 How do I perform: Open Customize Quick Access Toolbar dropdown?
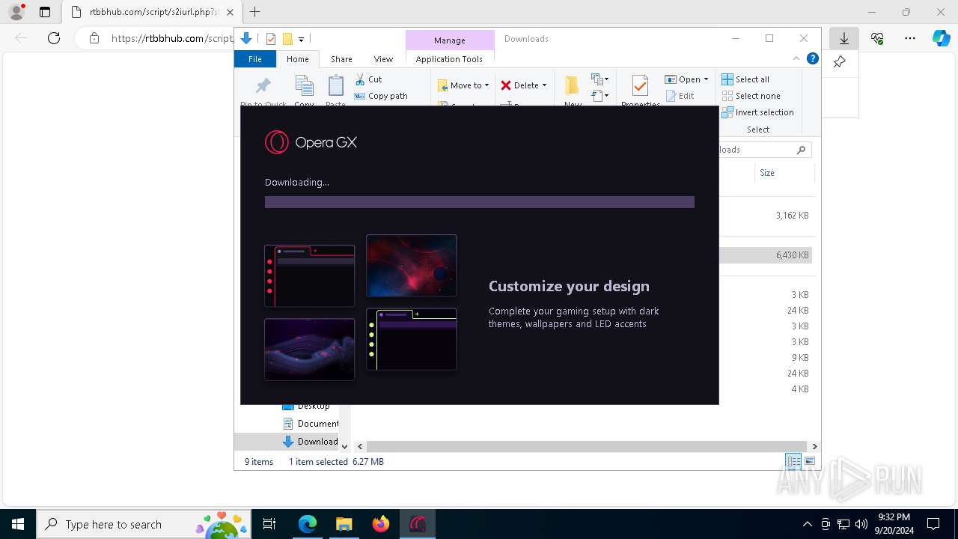click(301, 39)
